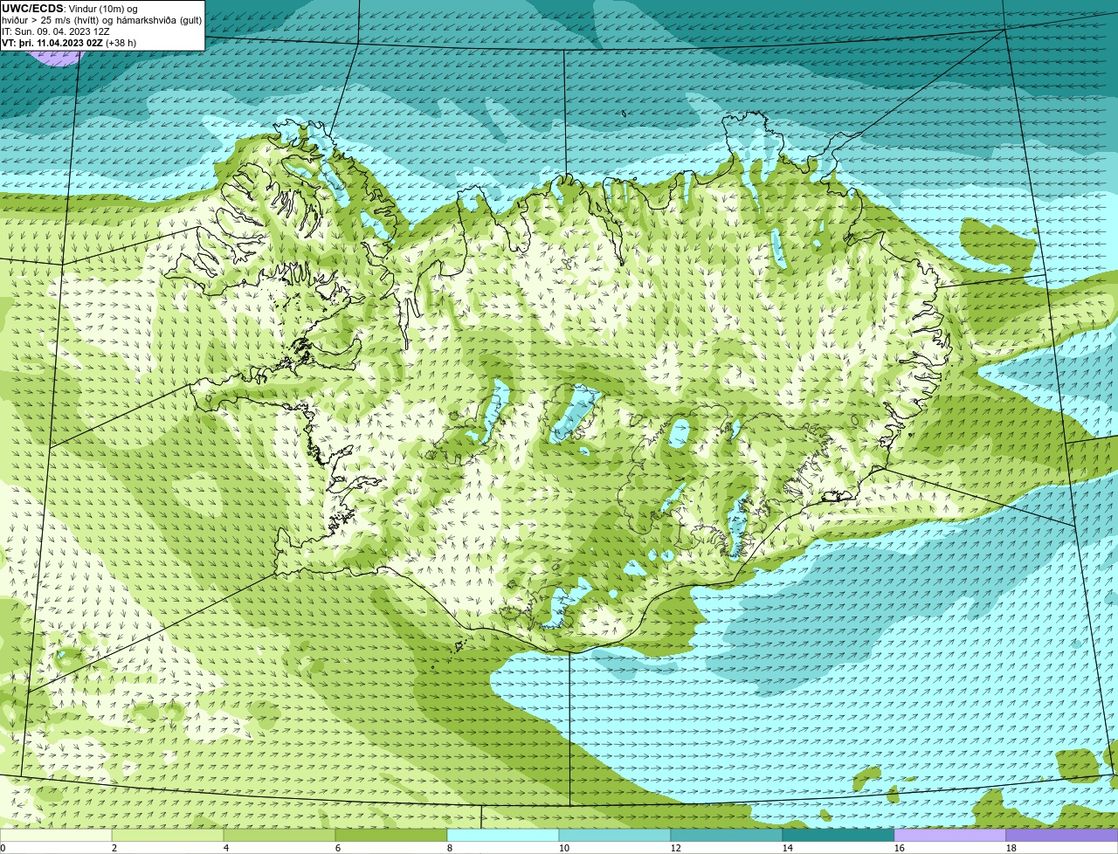Click the '12' label on the color scale

pos(676,848)
